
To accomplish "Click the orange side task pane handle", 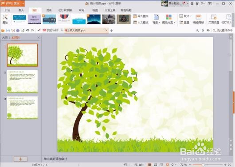I will click(234, 102).
